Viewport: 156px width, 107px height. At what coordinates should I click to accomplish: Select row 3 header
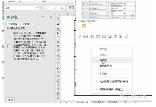coord(58,19)
